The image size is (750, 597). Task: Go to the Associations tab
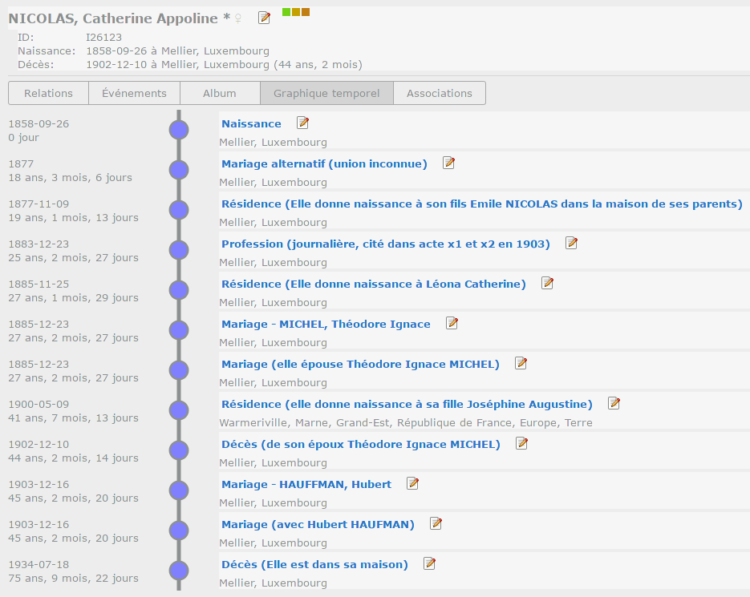point(439,93)
